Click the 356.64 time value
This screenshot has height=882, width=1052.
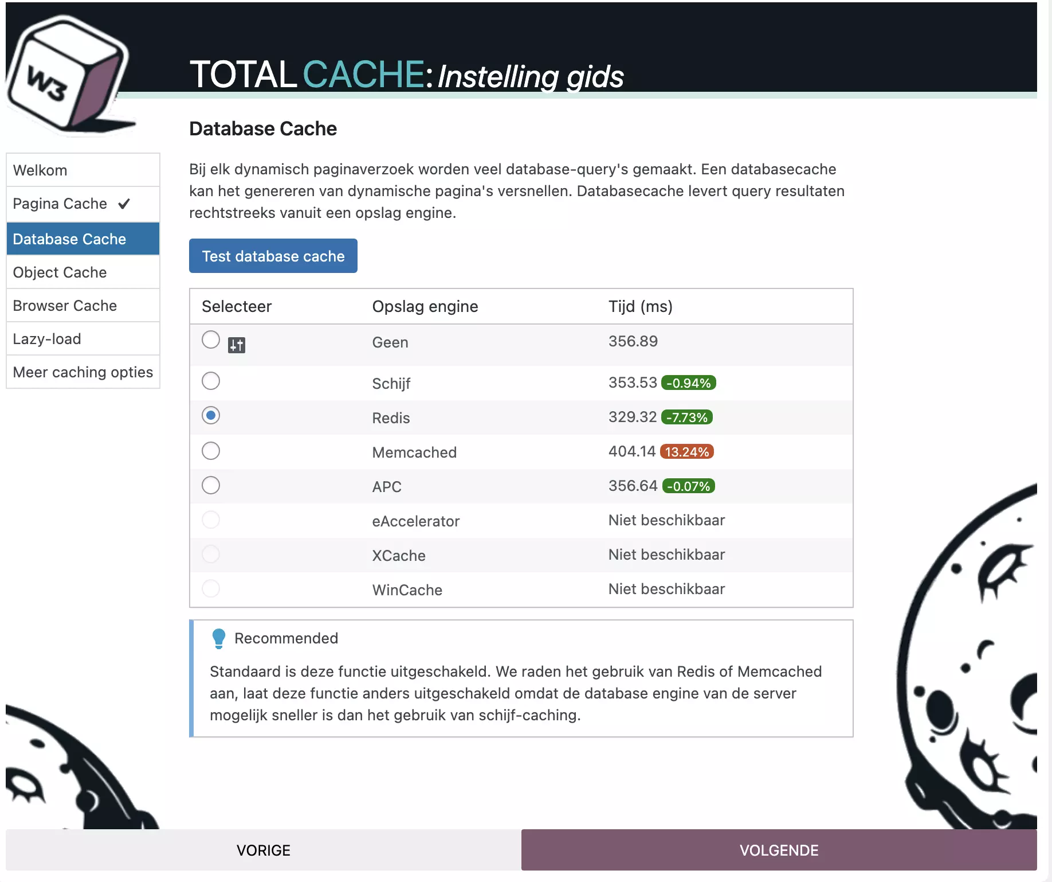[x=633, y=486]
